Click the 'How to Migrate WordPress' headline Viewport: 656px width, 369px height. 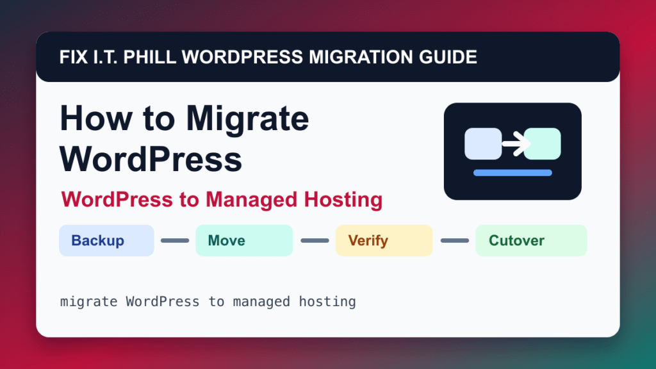coord(184,138)
